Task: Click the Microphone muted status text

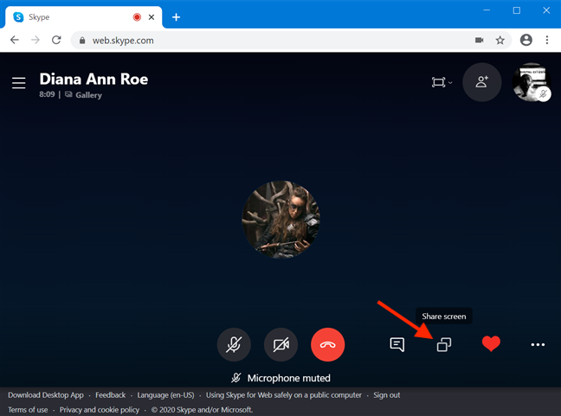Action: [289, 378]
